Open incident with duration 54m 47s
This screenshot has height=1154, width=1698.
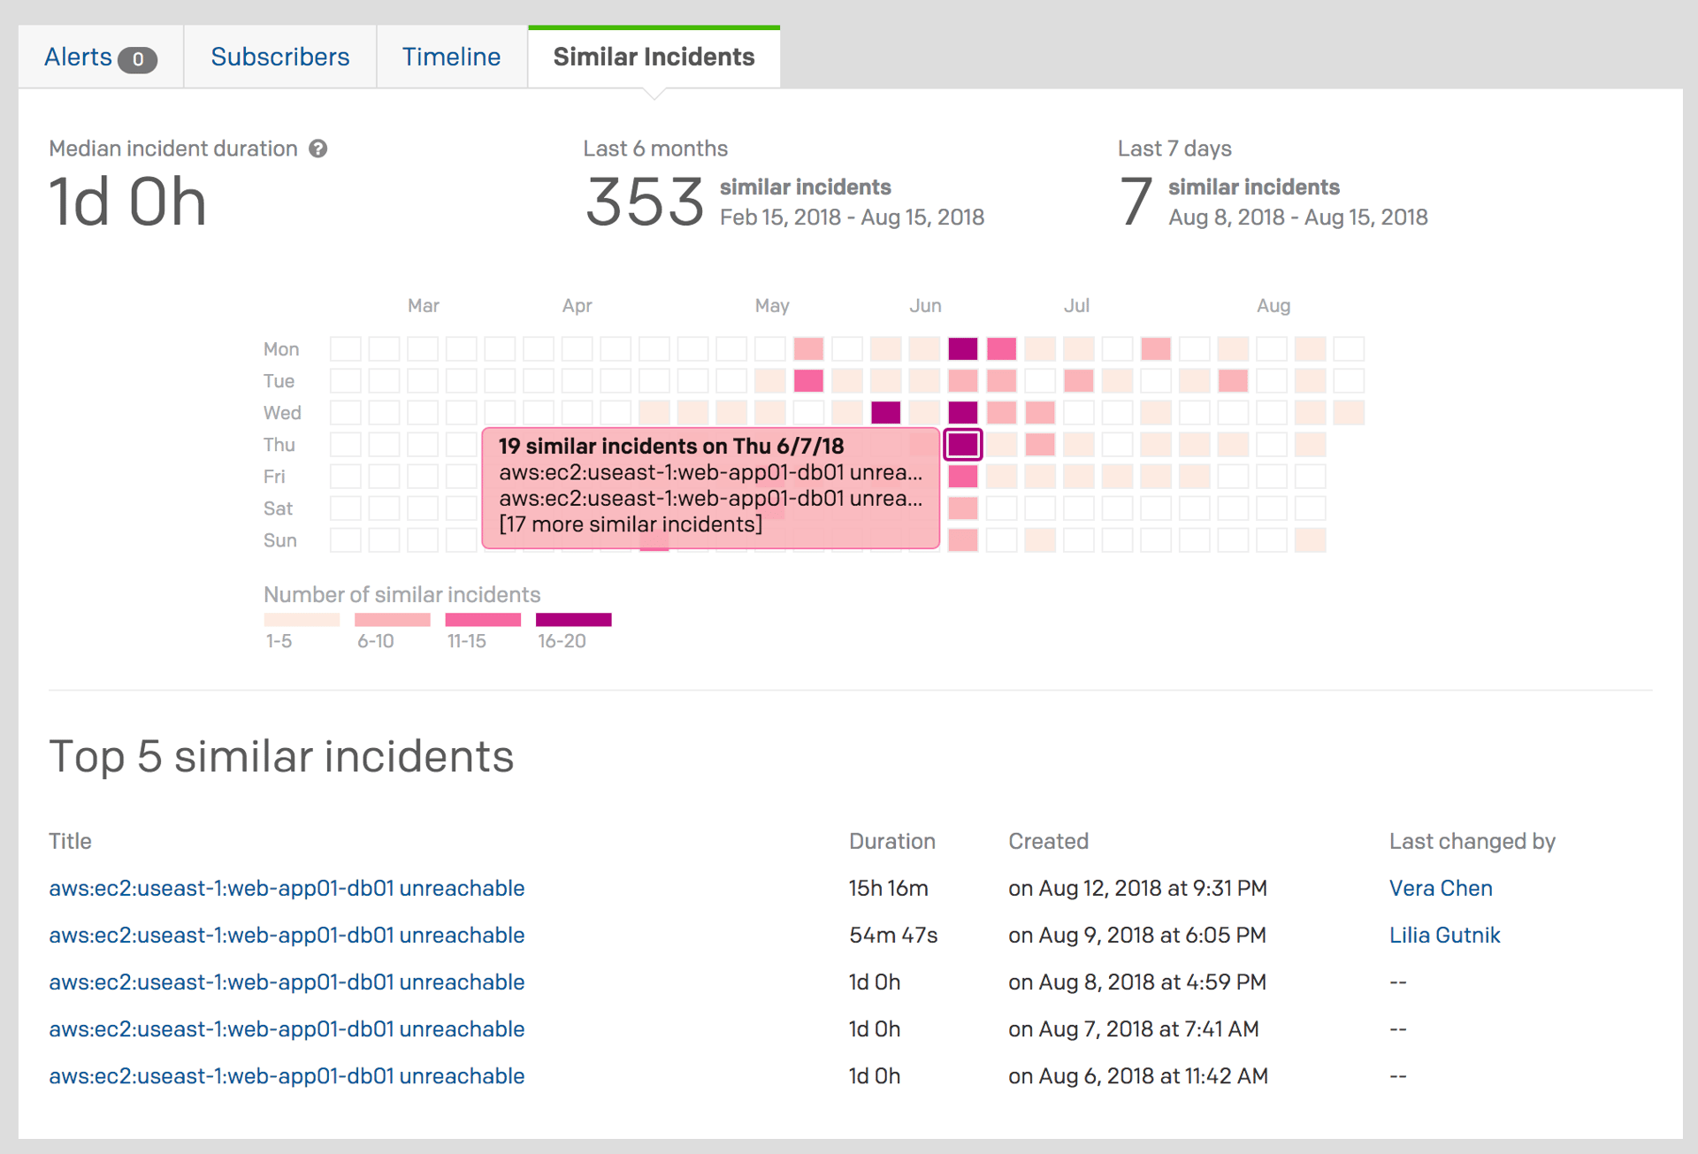coord(287,935)
